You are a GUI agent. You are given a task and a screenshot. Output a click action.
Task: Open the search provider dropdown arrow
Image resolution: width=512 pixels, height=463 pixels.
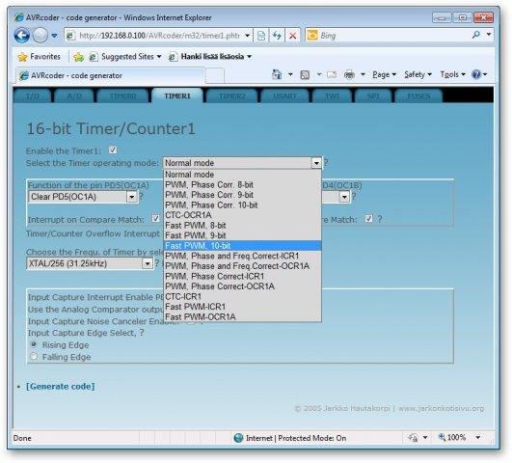(x=489, y=35)
